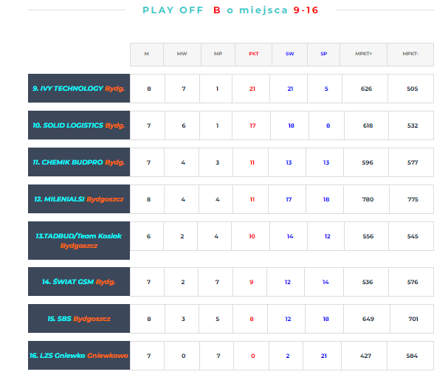Open the LZS Gniewko Gniewkowo team

pos(78,356)
